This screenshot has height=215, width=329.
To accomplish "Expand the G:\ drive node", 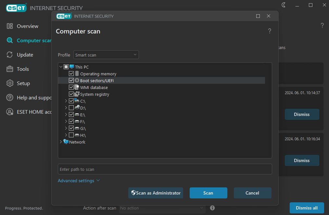I will [x=66, y=128].
